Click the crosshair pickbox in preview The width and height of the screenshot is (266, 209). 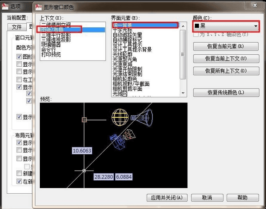click(x=84, y=171)
